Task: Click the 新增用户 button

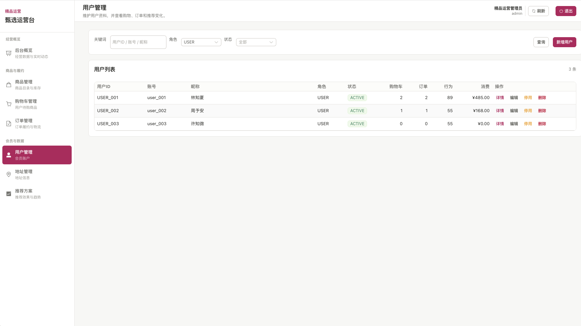Action: coord(564,42)
